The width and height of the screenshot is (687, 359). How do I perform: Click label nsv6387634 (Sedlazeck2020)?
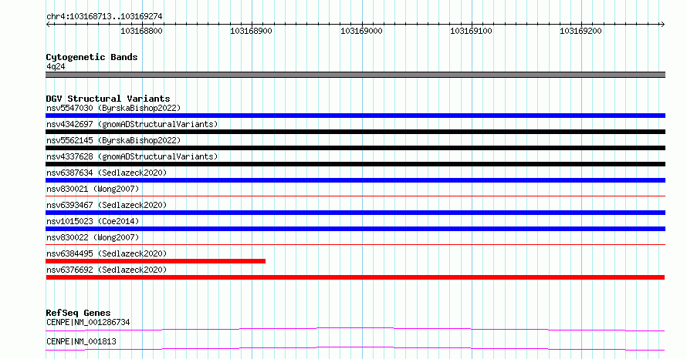(x=107, y=173)
